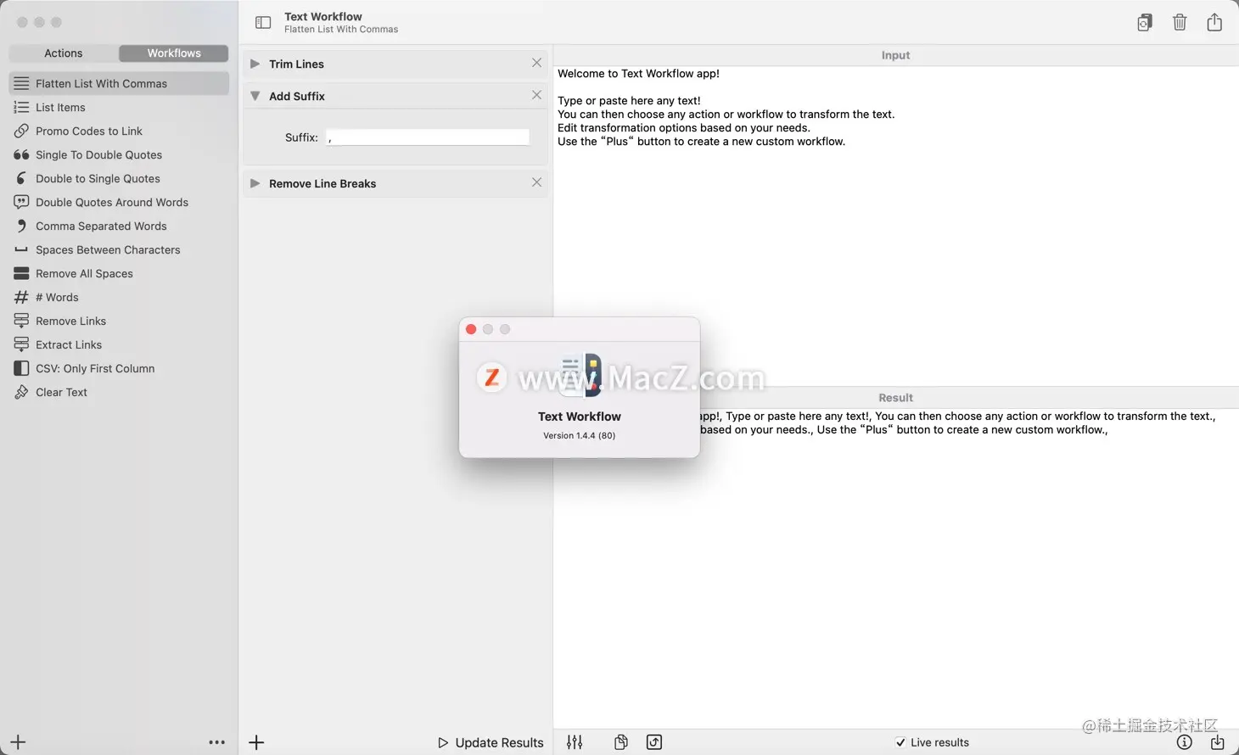Click the duplicate workflow icon

tap(1145, 23)
